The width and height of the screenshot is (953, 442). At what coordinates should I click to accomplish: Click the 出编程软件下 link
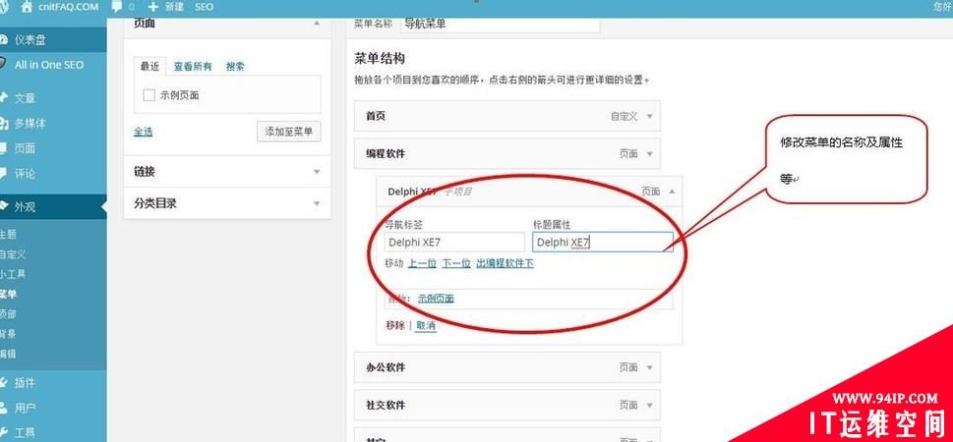[x=506, y=263]
